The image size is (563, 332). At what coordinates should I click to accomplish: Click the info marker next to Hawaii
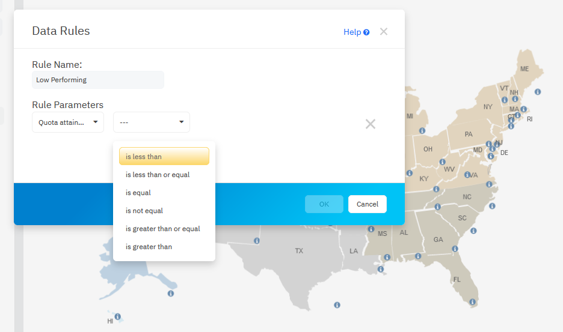pyautogui.click(x=118, y=316)
